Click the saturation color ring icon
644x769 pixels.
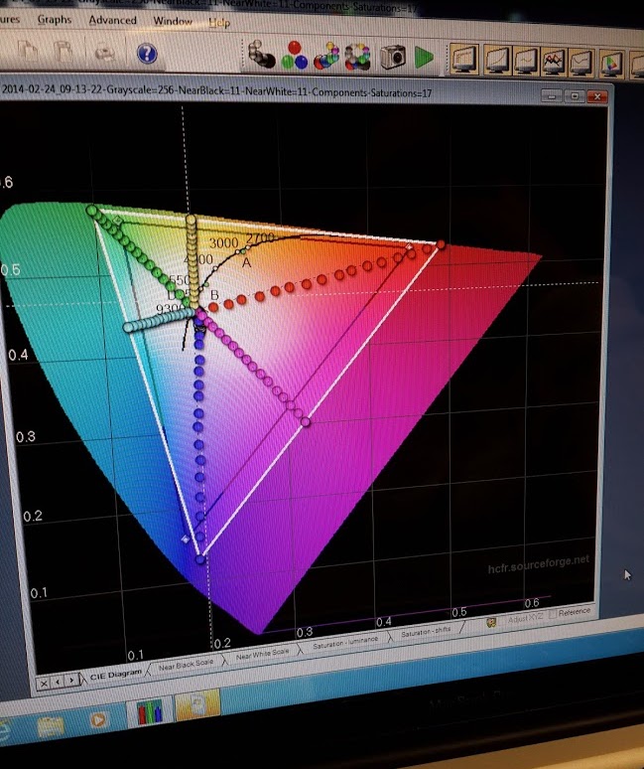361,56
